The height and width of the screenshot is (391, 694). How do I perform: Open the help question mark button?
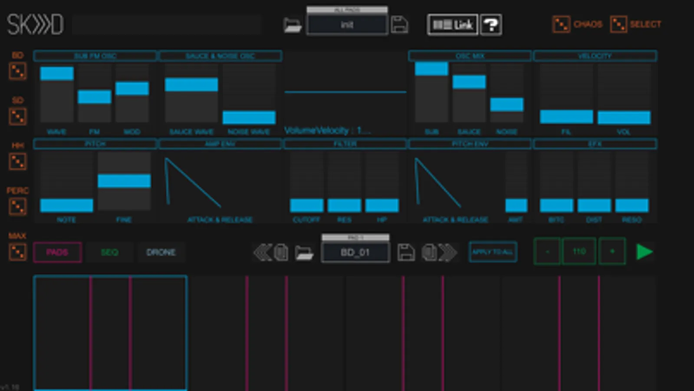coord(491,25)
